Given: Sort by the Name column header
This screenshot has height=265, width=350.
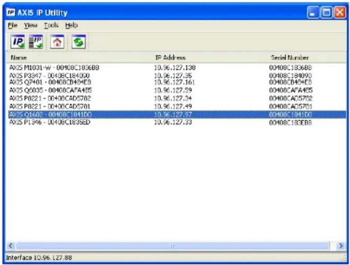Looking at the screenshot, I should coord(19,58).
